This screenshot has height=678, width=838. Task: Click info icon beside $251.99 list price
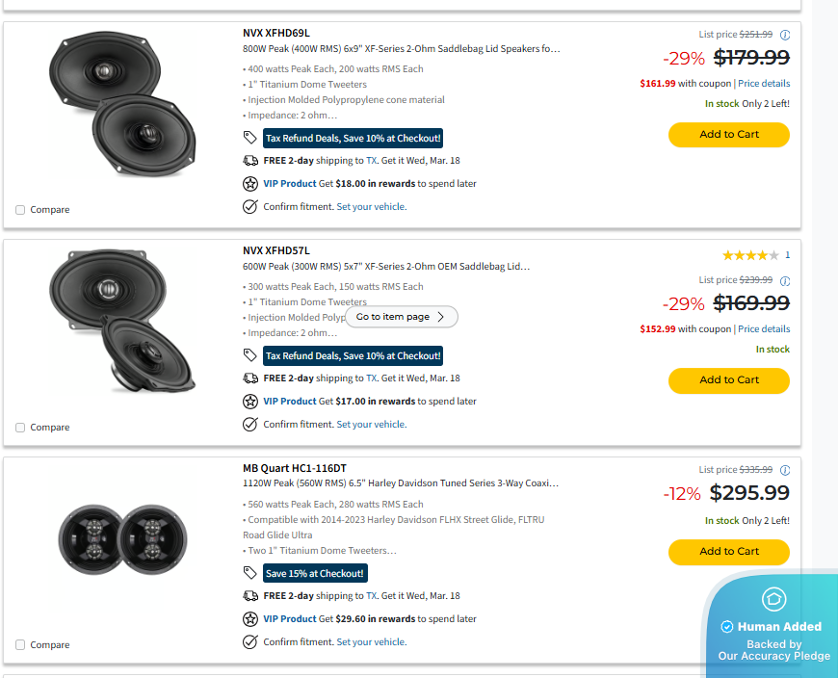coord(785,35)
